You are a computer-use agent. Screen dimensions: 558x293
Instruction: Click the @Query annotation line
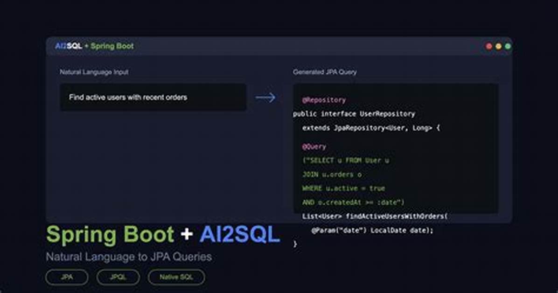coord(314,146)
